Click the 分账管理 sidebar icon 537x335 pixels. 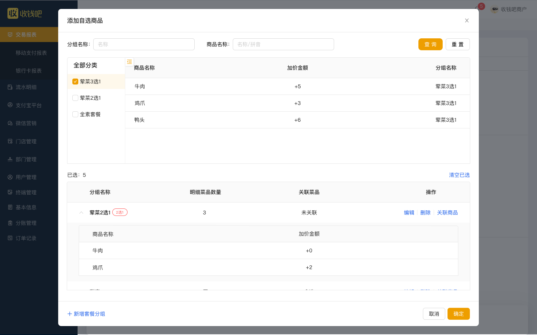[x=10, y=223]
